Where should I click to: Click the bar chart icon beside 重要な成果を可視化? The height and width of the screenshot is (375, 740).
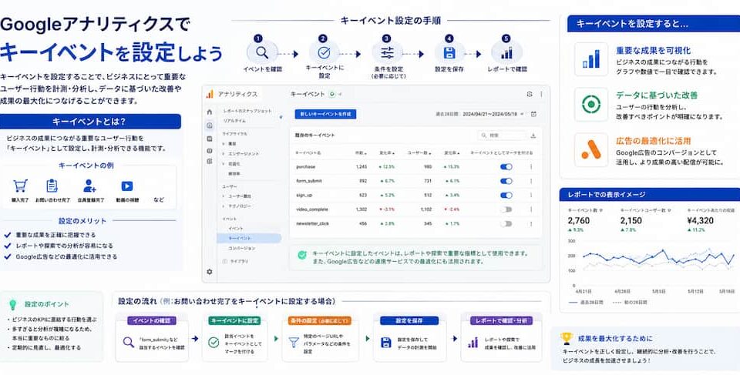(x=591, y=59)
